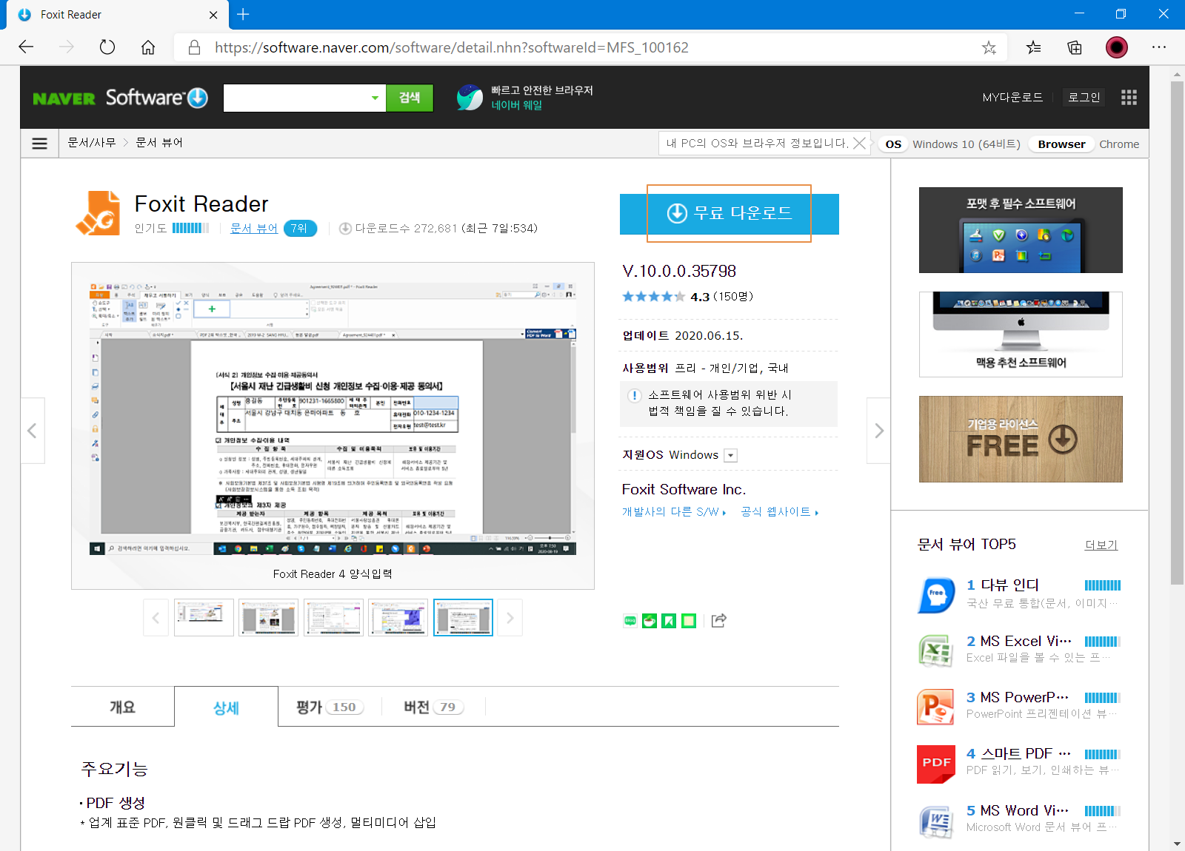1185x851 pixels.
Task: Open browser collections
Action: (1075, 47)
